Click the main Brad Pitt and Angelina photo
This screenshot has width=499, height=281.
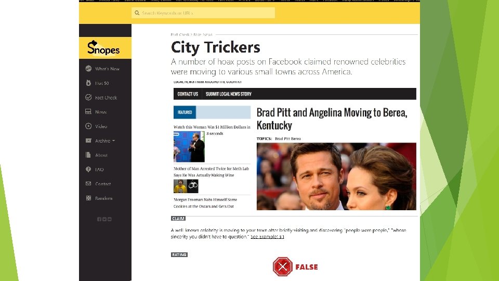pos(336,176)
